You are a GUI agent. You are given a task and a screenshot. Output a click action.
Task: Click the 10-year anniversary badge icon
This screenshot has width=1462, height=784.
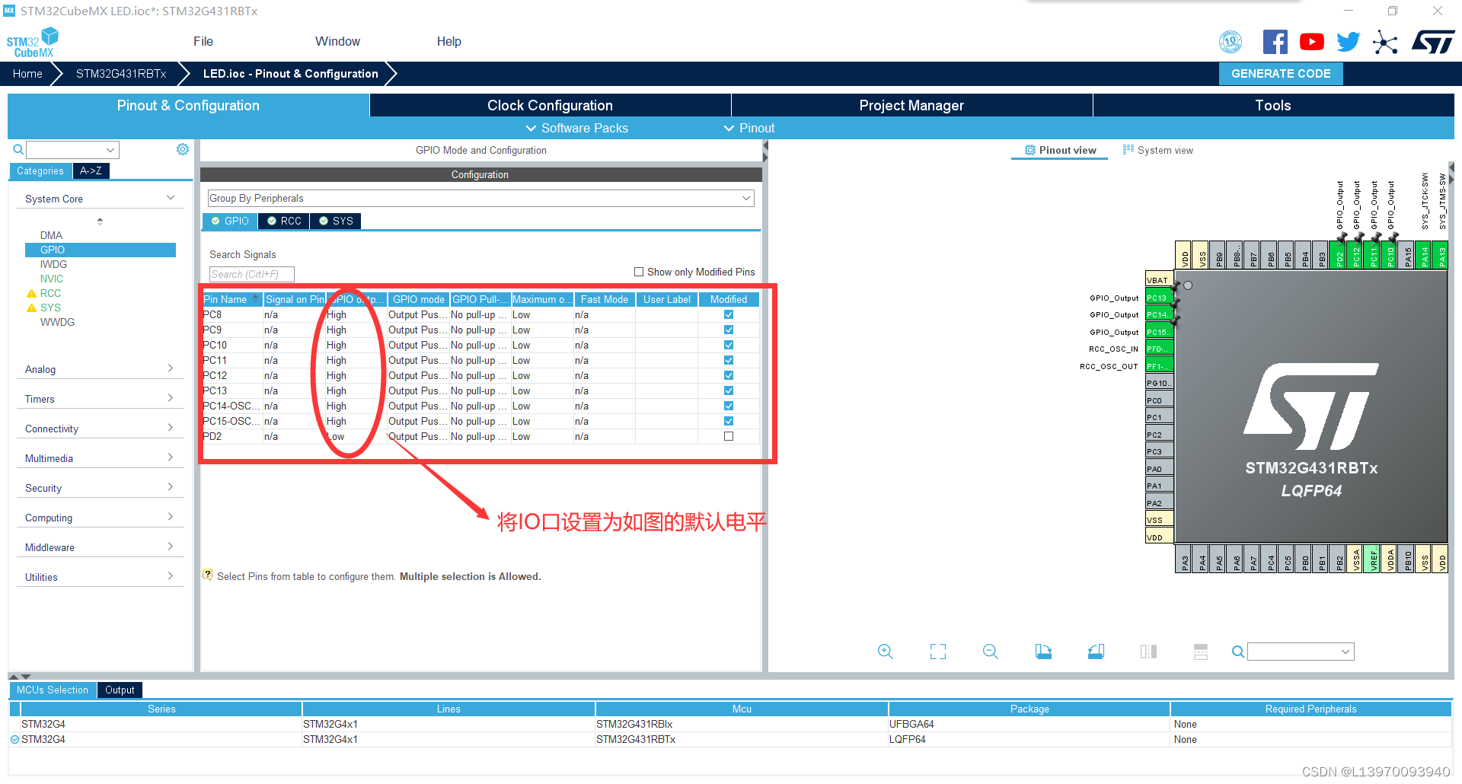tap(1231, 42)
